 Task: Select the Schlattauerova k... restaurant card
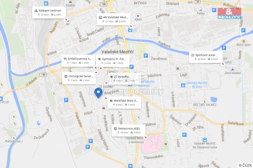coord(78,61)
